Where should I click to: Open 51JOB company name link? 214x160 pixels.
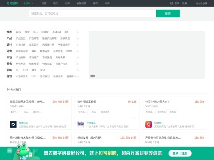point(158,123)
